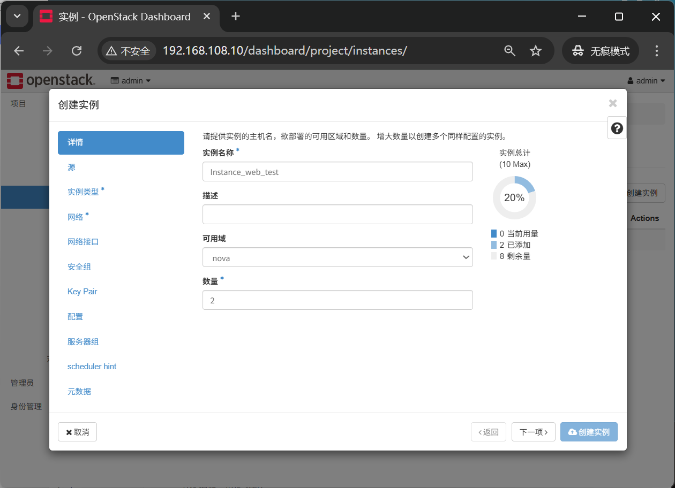Click the 不安全 security warning chip
The image size is (675, 488).
coord(129,51)
